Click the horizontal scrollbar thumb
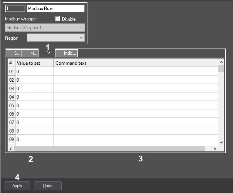 point(110,149)
